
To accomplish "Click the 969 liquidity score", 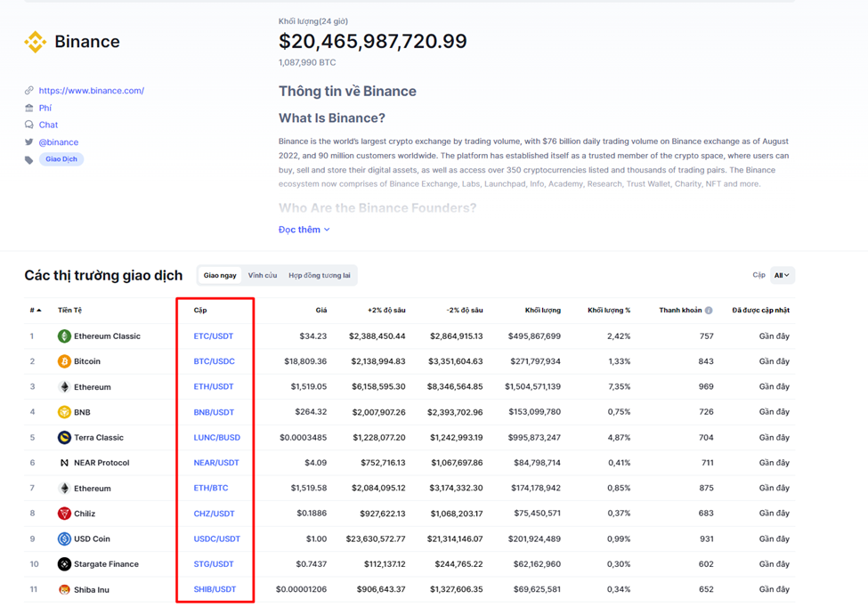I will (706, 387).
